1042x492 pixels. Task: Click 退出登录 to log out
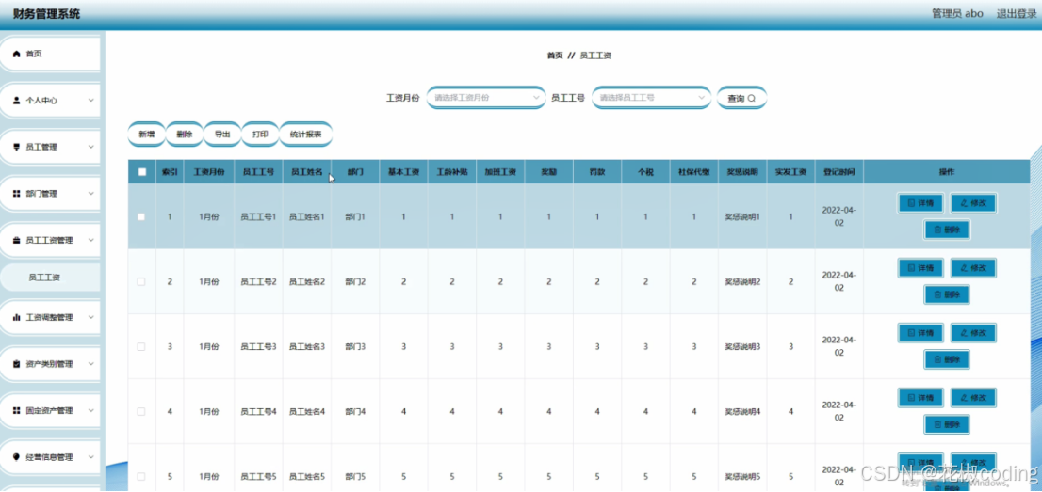coord(1016,13)
